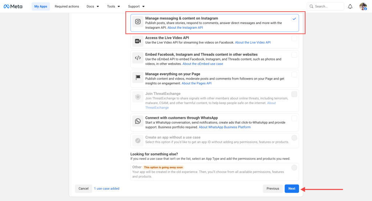Uncheck Manage messaging & content on Instagram
This screenshot has height=201, width=372.
(294, 19)
